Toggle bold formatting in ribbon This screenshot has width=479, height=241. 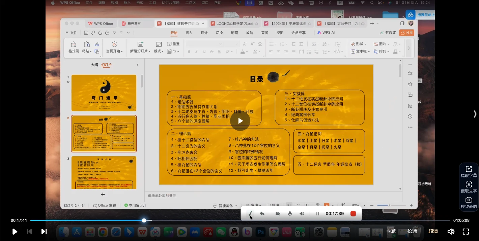[x=189, y=51]
